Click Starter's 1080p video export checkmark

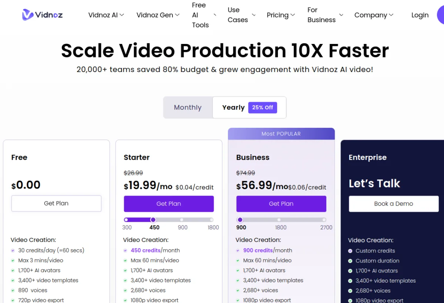pos(126,300)
